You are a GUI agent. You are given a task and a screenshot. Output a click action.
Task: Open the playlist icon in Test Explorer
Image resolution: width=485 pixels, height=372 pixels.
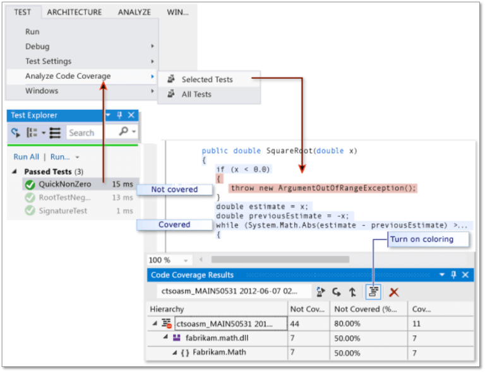[56, 133]
